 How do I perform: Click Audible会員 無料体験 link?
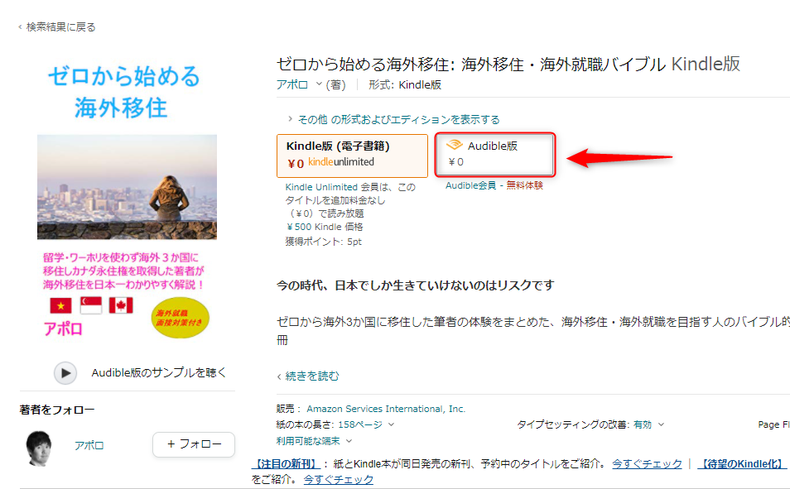pyautogui.click(x=494, y=185)
